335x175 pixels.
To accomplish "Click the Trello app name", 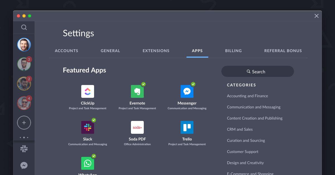I will click(187, 139).
